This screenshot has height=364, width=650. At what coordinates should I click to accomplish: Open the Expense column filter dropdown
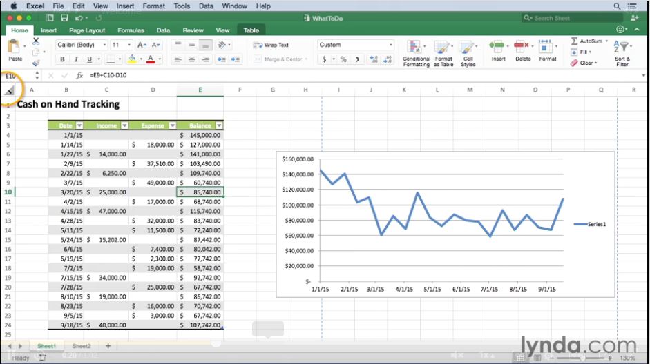[173, 125]
